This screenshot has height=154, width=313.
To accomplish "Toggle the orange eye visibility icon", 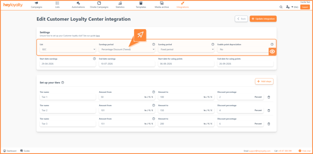I will pyautogui.click(x=272, y=51).
